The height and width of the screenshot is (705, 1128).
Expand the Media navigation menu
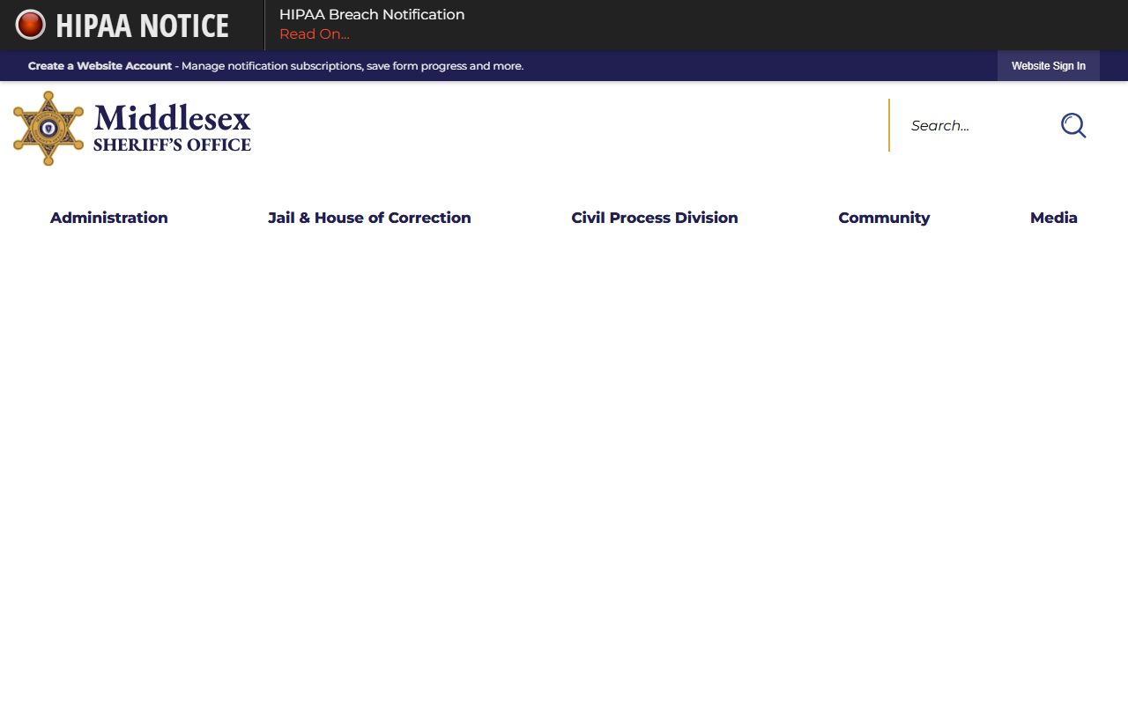point(1053,218)
